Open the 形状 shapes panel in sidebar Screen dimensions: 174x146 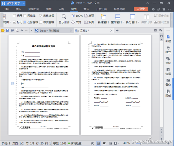coord(168,61)
